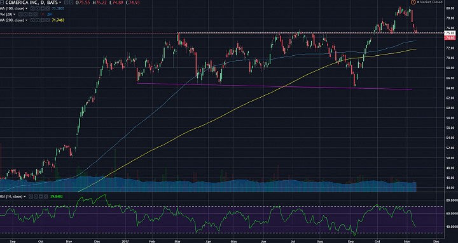
Task: Select the purple support trendline near 64
Action: 274,86
